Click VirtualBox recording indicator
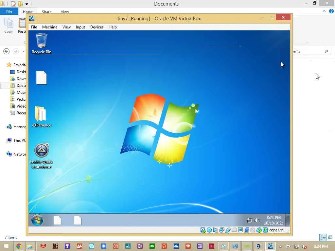The width and height of the screenshot is (335, 251). [246, 230]
